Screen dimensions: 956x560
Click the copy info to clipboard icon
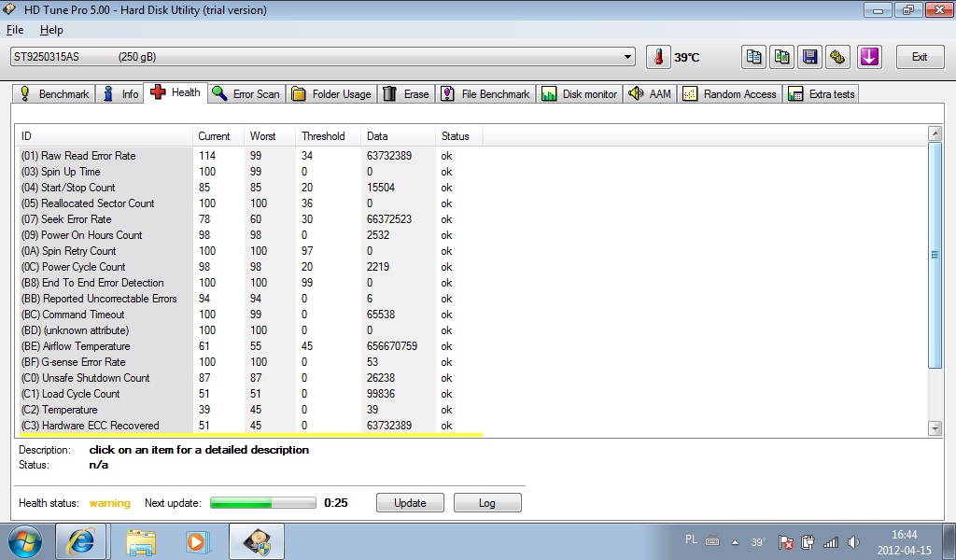tap(754, 57)
